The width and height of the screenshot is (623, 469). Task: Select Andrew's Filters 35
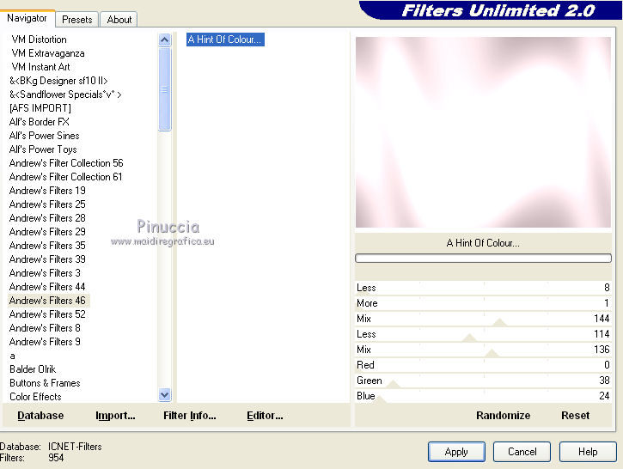point(47,246)
